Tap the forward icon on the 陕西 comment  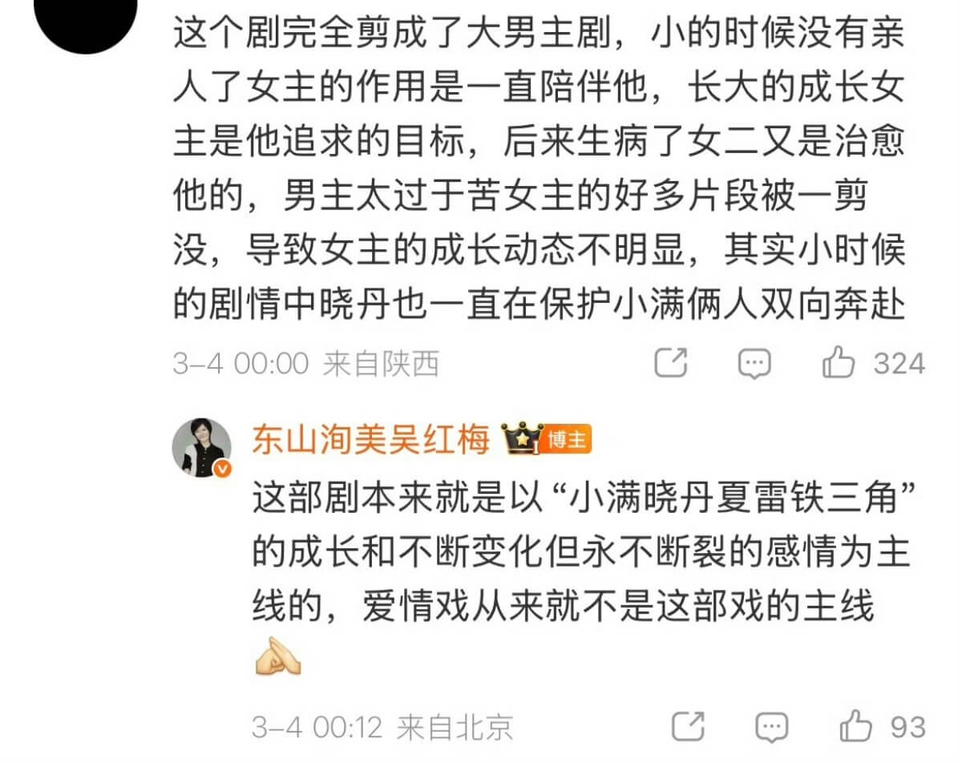pos(671,364)
